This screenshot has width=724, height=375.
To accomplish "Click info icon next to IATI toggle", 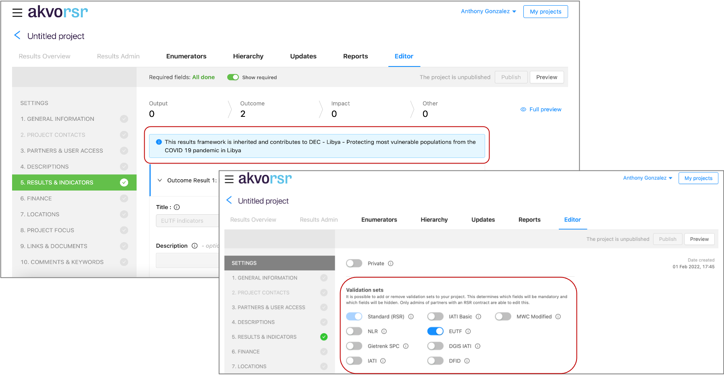I will pyautogui.click(x=383, y=361).
